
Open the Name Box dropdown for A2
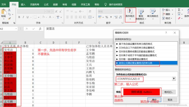(x=16, y=29)
